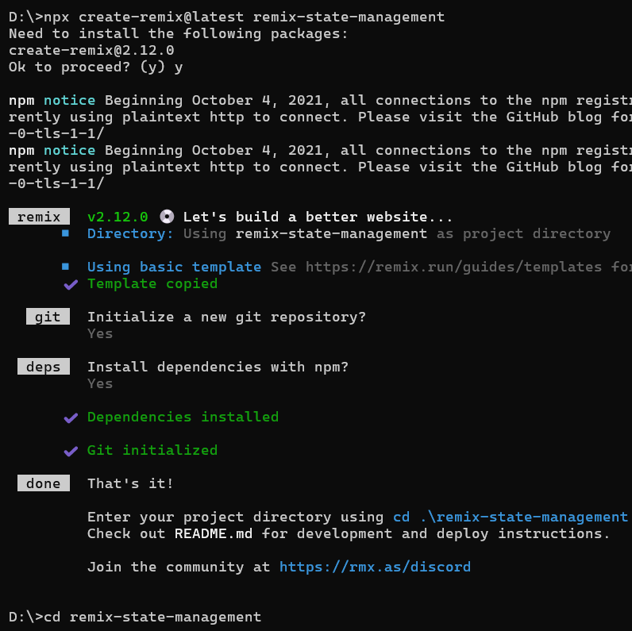Click the checkmark next to Git initialized
Screen dimensions: 632x631
tap(71, 452)
